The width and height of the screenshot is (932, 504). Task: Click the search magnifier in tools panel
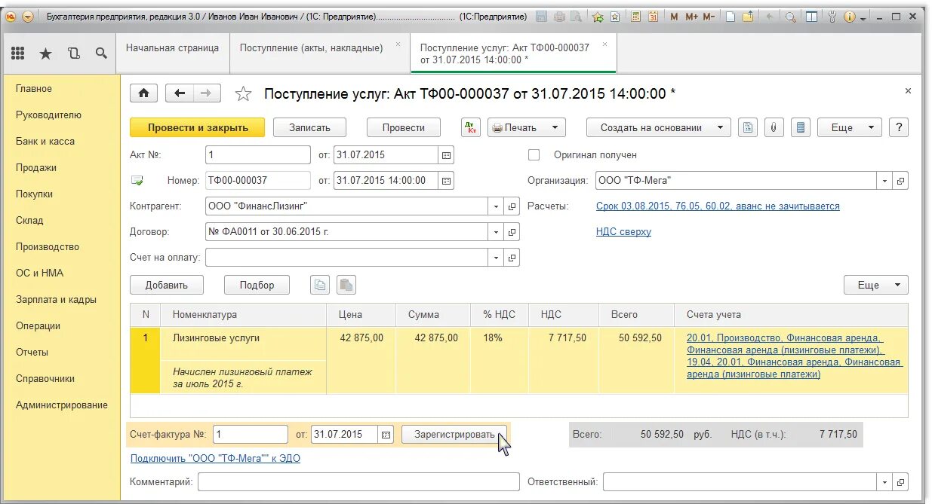coord(101,53)
